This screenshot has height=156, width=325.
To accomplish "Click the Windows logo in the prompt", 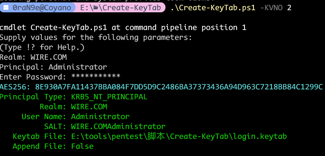I will click(x=6, y=7).
